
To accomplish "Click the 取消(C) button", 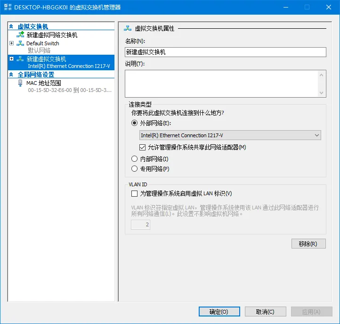I will (x=266, y=312).
